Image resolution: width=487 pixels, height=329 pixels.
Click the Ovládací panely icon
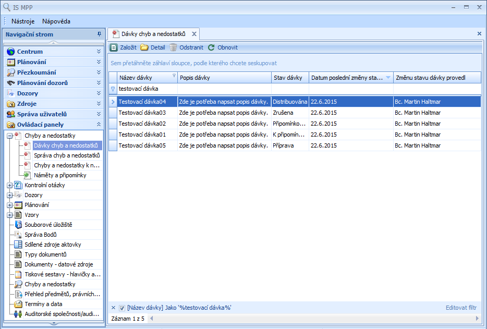11,125
